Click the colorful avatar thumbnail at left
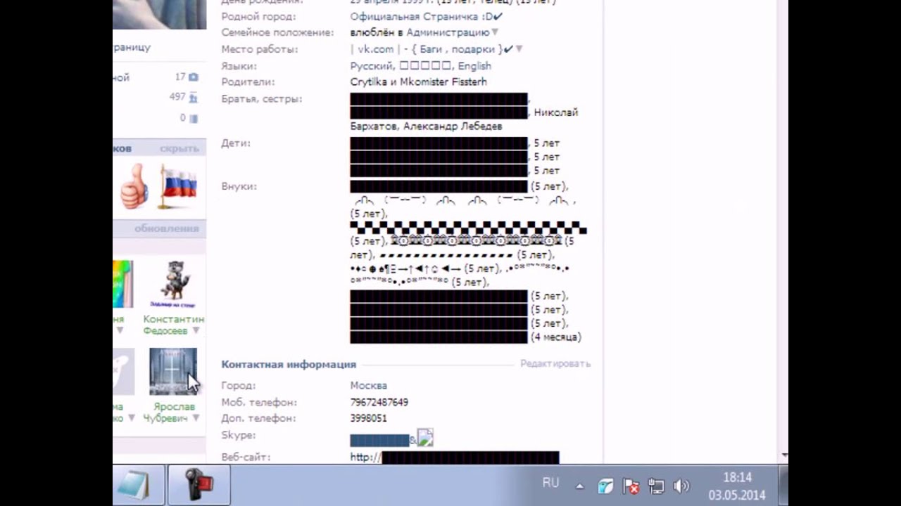Screen dimensions: 901x506 (122, 285)
